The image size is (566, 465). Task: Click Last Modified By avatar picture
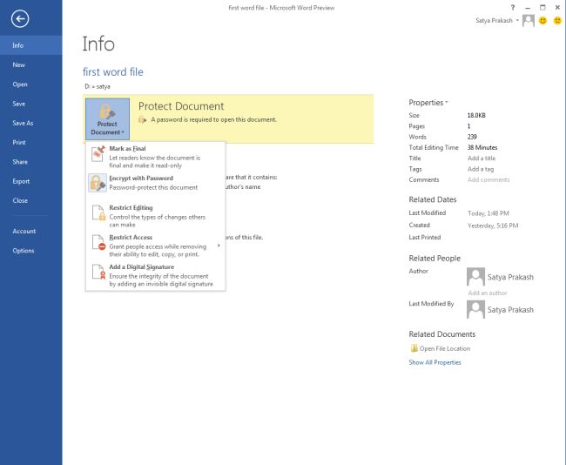pos(475,310)
